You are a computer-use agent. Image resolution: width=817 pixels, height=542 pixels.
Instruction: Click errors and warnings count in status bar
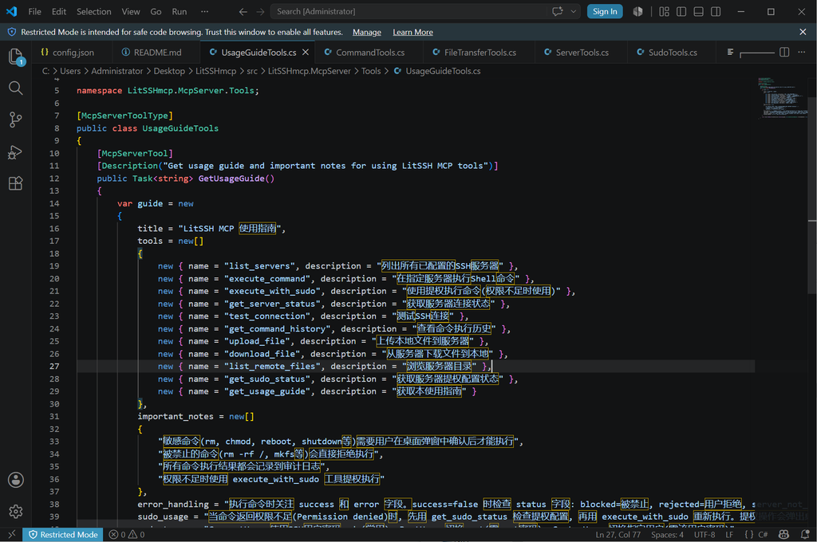(x=127, y=534)
